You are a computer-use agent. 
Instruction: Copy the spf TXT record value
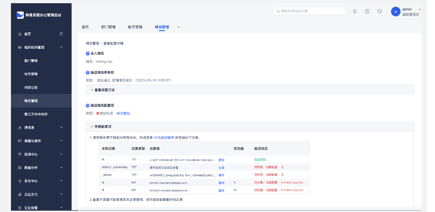point(221,160)
